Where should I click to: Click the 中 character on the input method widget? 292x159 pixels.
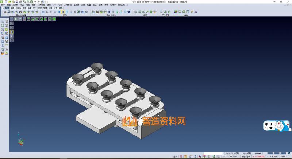[x=266, y=124]
